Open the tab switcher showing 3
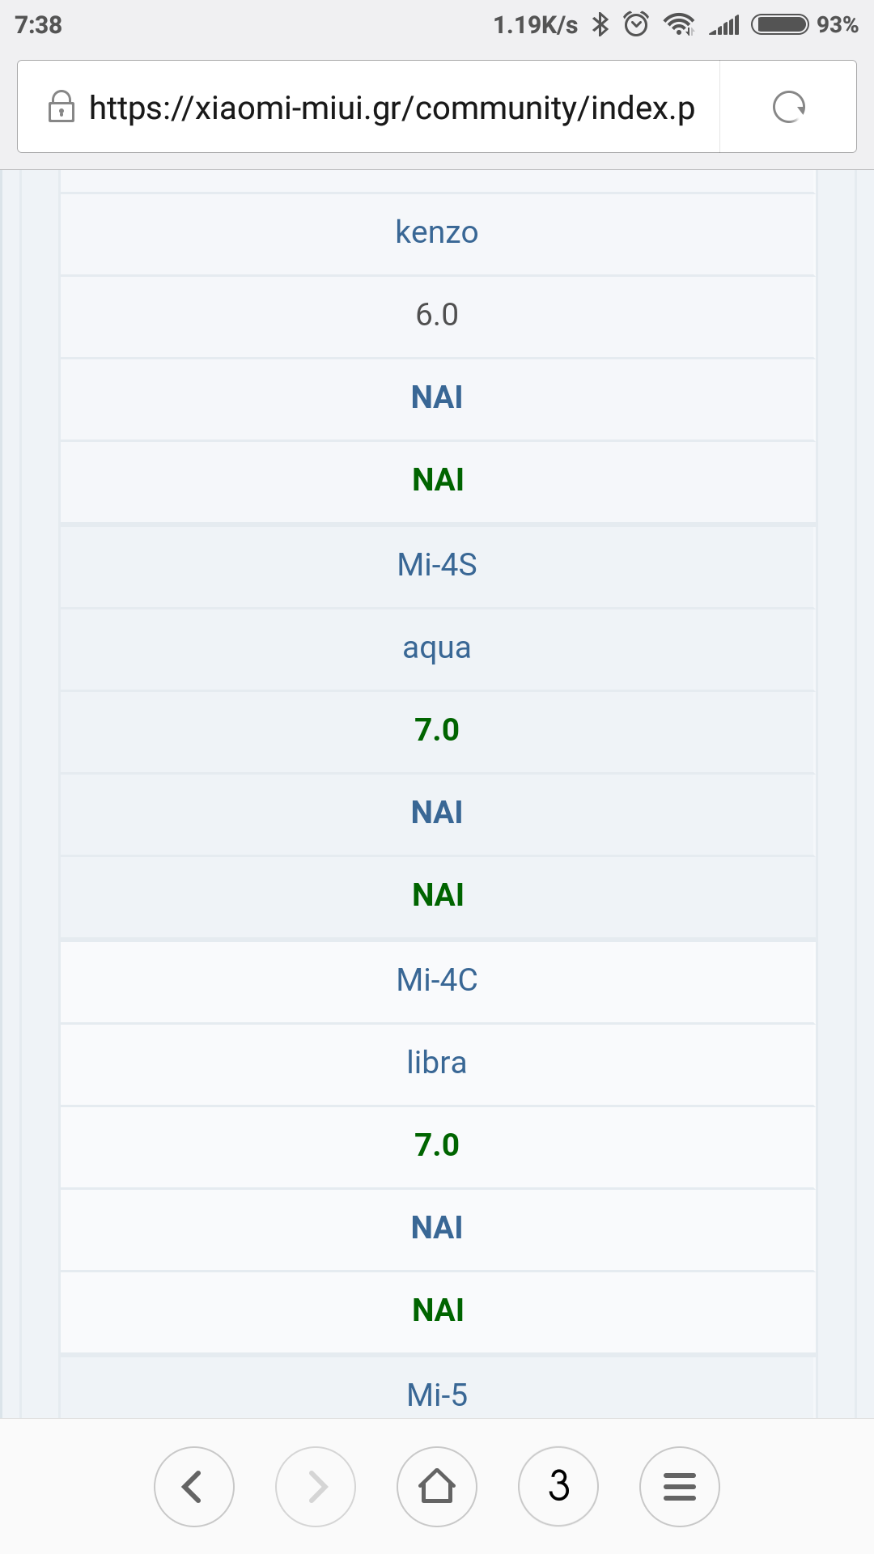The height and width of the screenshot is (1554, 874). point(558,1486)
